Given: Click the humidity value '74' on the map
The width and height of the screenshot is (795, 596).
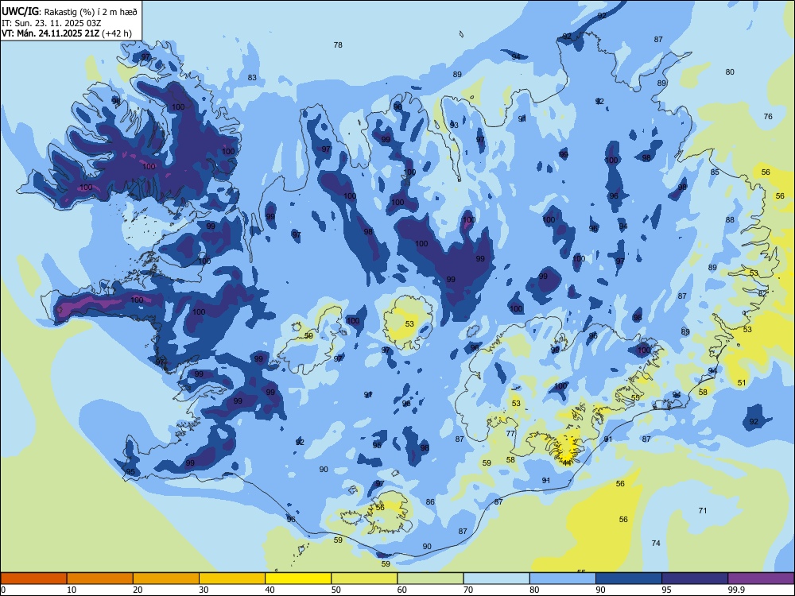Looking at the screenshot, I should click(656, 544).
